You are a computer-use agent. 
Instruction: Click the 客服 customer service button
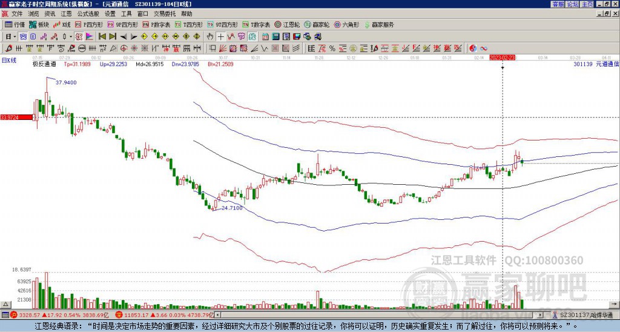558,4
